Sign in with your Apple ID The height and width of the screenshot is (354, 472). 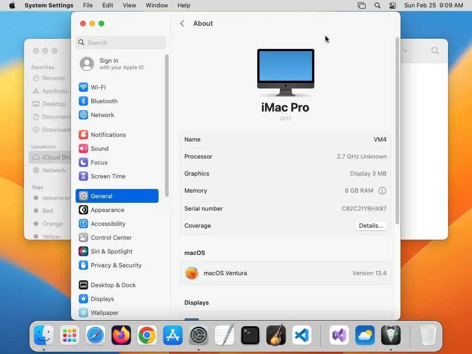pyautogui.click(x=117, y=64)
